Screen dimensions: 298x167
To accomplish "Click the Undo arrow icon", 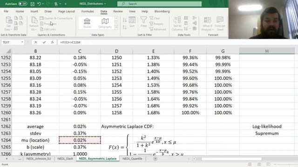I will click(x=39, y=4).
